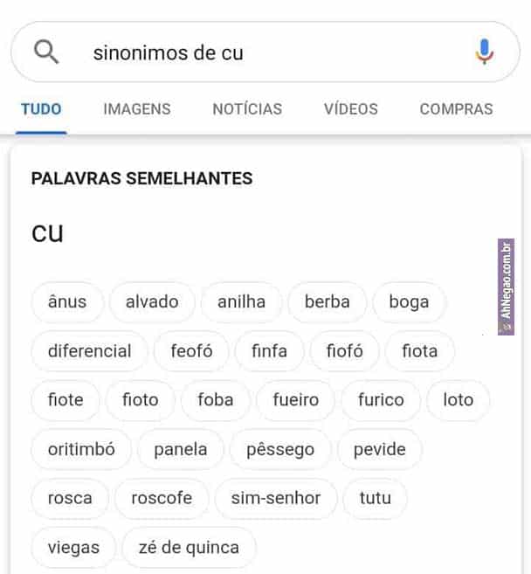The image size is (531, 574).
Task: Tap the microphone voice search icon
Action: coord(484,52)
